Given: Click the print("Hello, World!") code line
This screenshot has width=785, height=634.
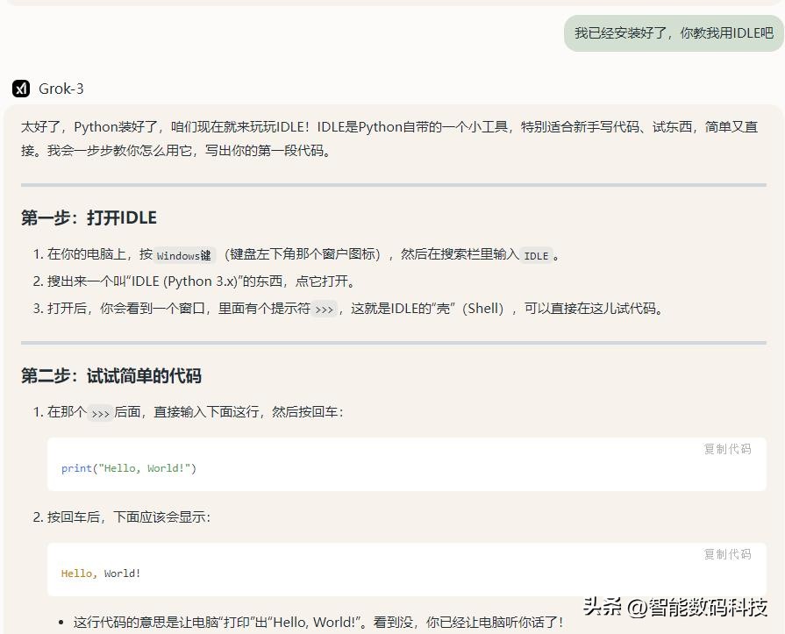Looking at the screenshot, I should tap(129, 468).
